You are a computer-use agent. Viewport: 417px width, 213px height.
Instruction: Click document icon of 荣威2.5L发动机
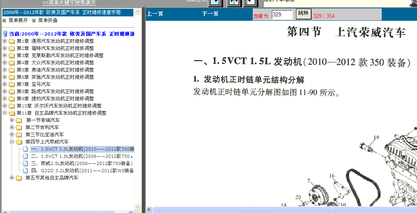pyautogui.click(x=26, y=163)
